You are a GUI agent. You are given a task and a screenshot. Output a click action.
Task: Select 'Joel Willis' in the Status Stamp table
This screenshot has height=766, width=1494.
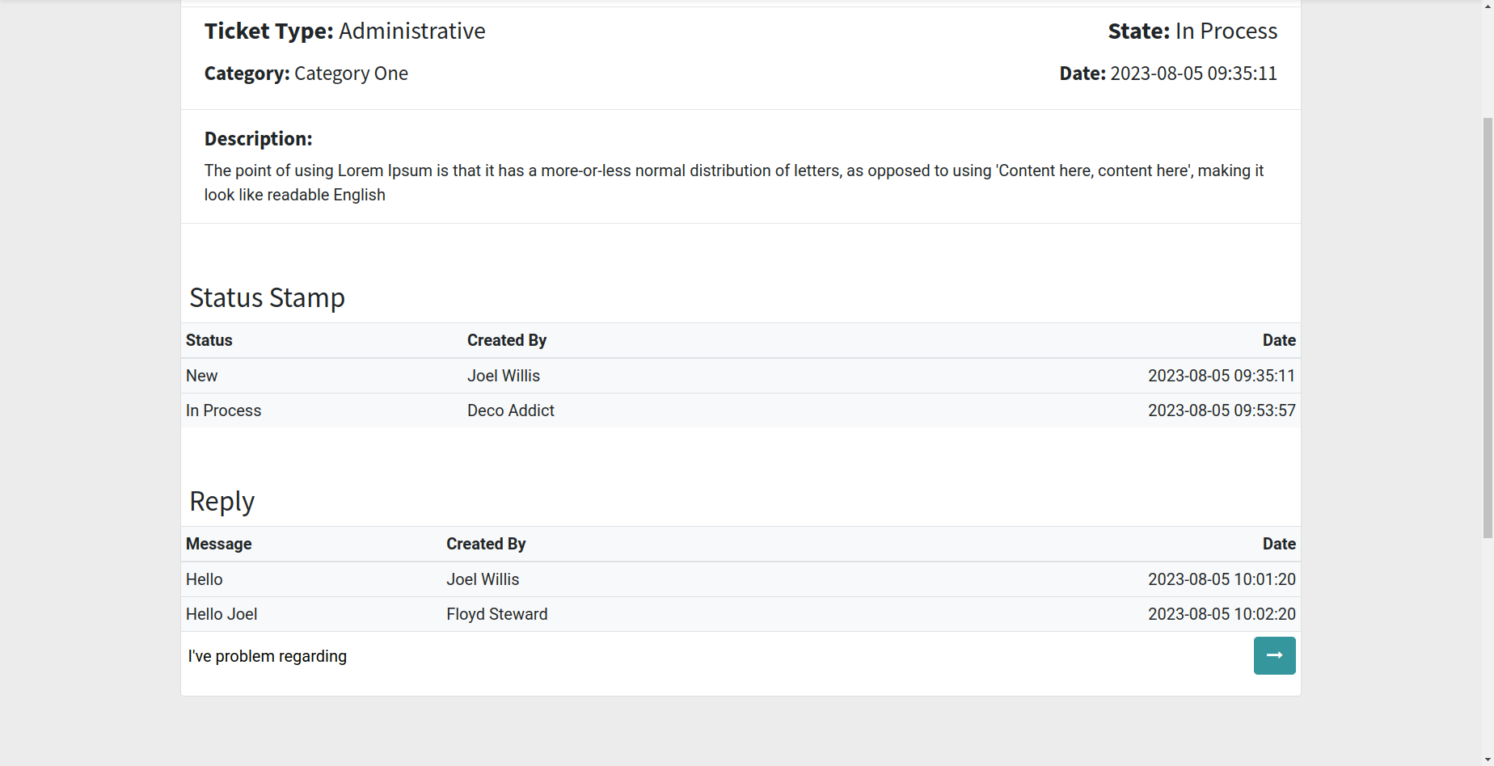pyautogui.click(x=504, y=376)
